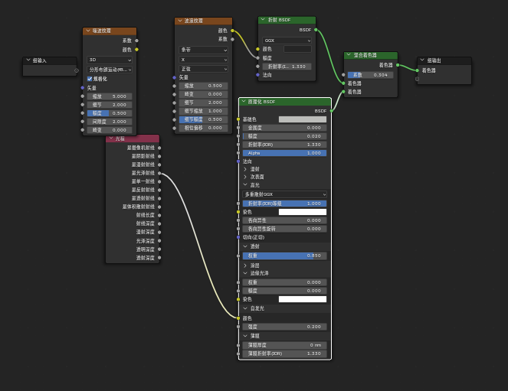Screen dimensions: 508x391
Task: Click the 颜色 output socket of the 噪波纹理 node
Action: [x=136, y=50]
